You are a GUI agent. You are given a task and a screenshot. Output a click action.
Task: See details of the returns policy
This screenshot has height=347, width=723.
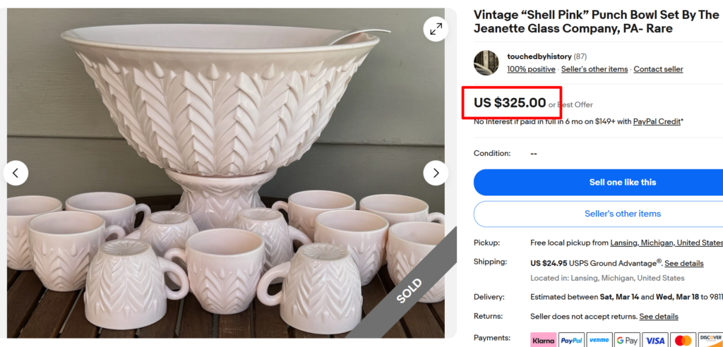[659, 317]
